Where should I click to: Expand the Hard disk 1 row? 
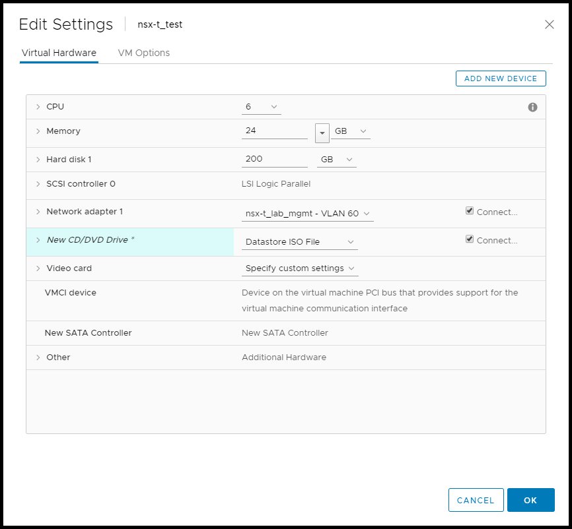pyautogui.click(x=38, y=160)
